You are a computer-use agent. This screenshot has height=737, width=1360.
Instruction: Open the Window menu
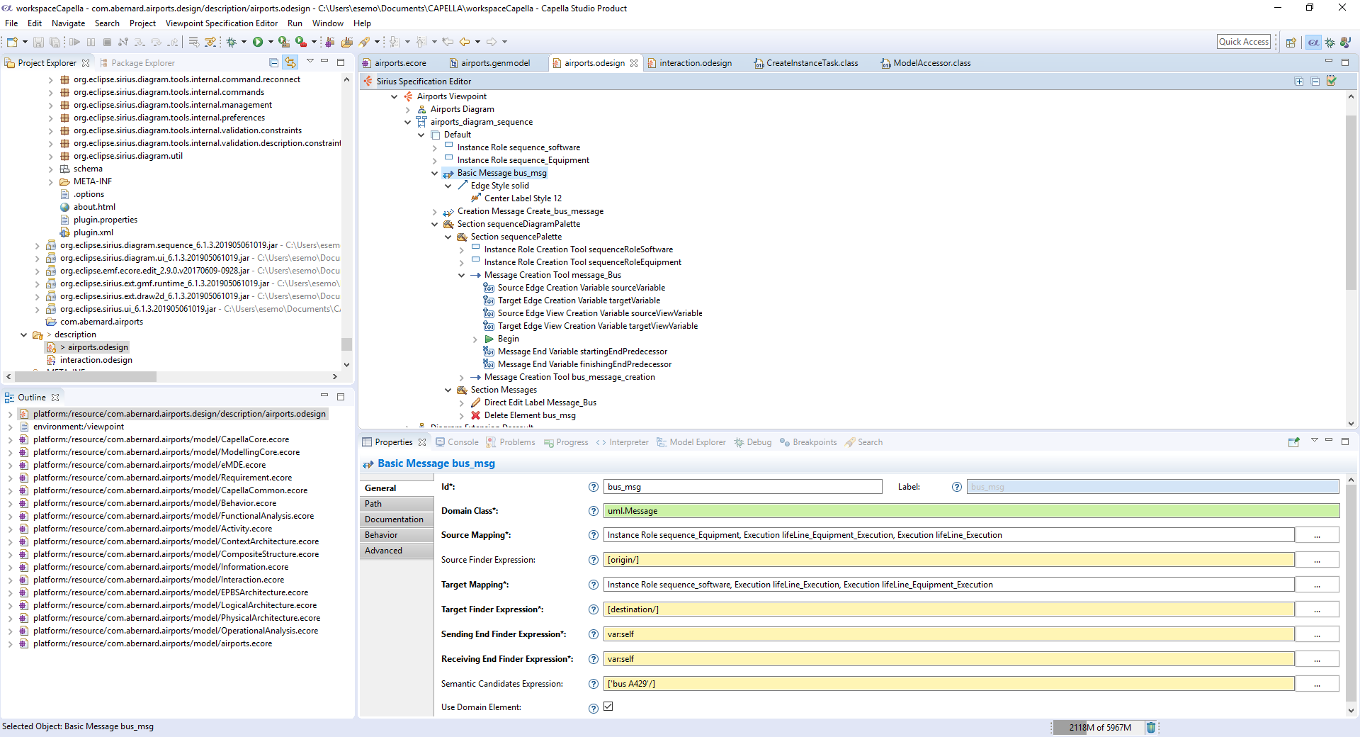click(328, 23)
